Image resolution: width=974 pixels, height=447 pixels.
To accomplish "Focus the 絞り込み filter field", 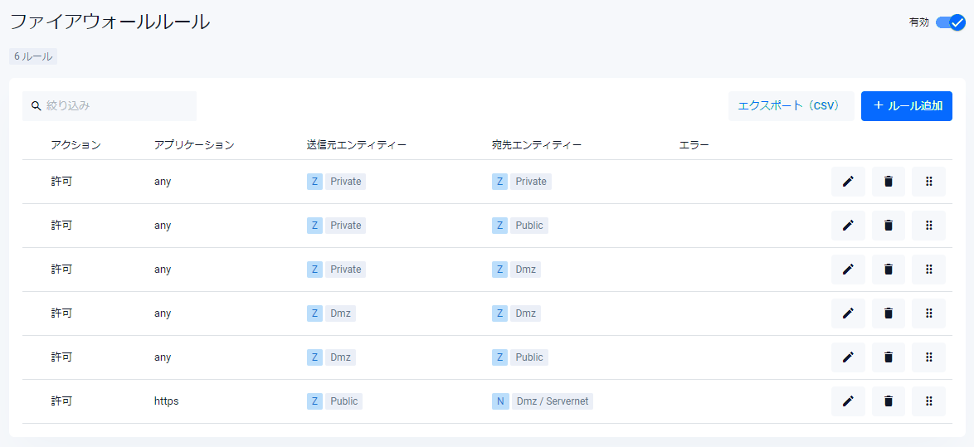I will 116,106.
